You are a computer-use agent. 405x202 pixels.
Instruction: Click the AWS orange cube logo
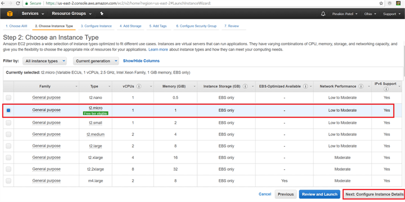9,13
